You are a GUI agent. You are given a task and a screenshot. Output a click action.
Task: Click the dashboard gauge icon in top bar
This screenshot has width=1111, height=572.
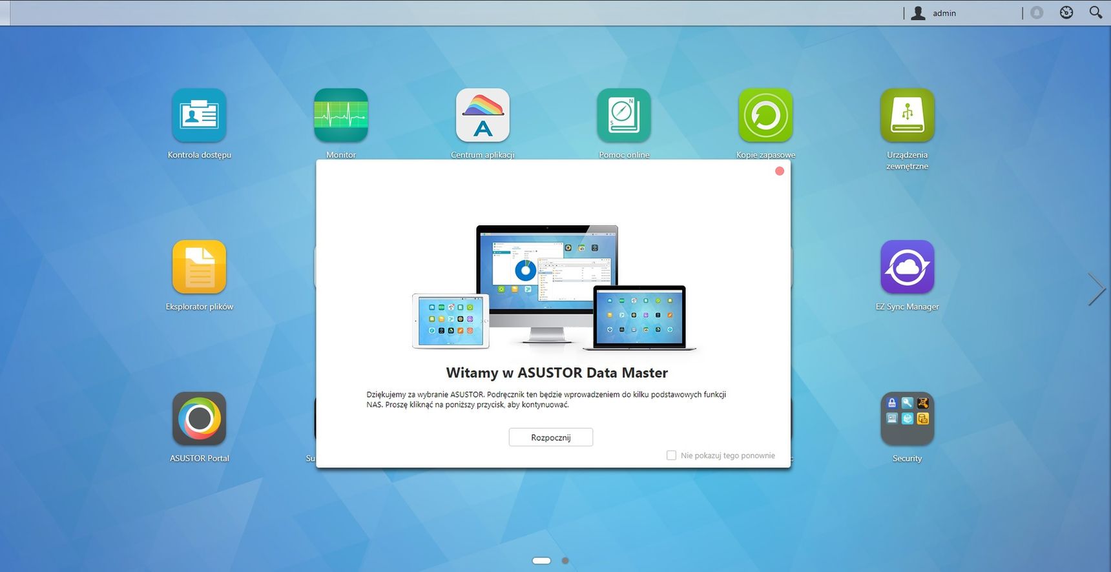click(1066, 12)
